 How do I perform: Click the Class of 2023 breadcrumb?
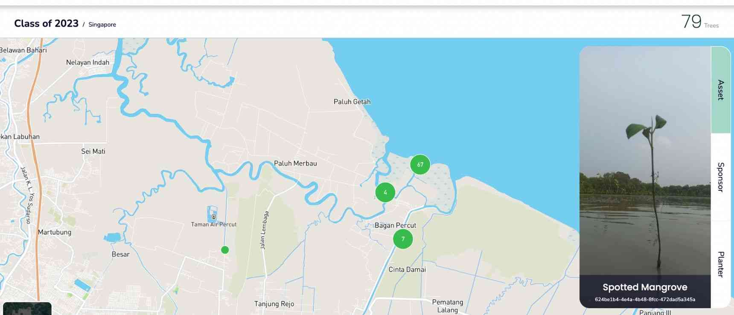click(x=46, y=24)
